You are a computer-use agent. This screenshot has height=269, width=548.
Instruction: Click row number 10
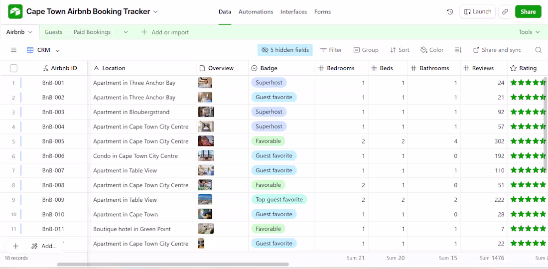point(13,214)
